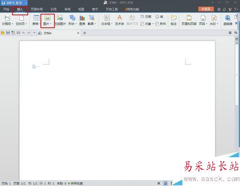This screenshot has width=240, height=186.
Task: Click the page options icon in document margin
Action: tap(34, 67)
